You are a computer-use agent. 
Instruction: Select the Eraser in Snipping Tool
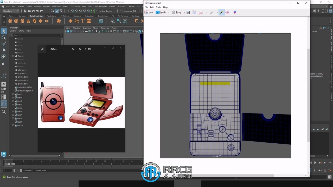tap(227, 12)
